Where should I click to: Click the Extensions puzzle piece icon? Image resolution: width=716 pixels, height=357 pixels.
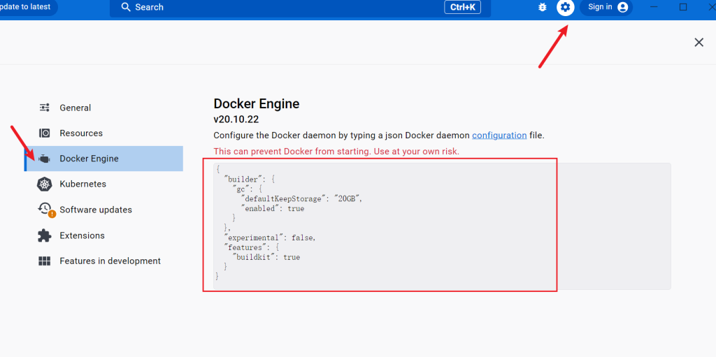point(45,235)
